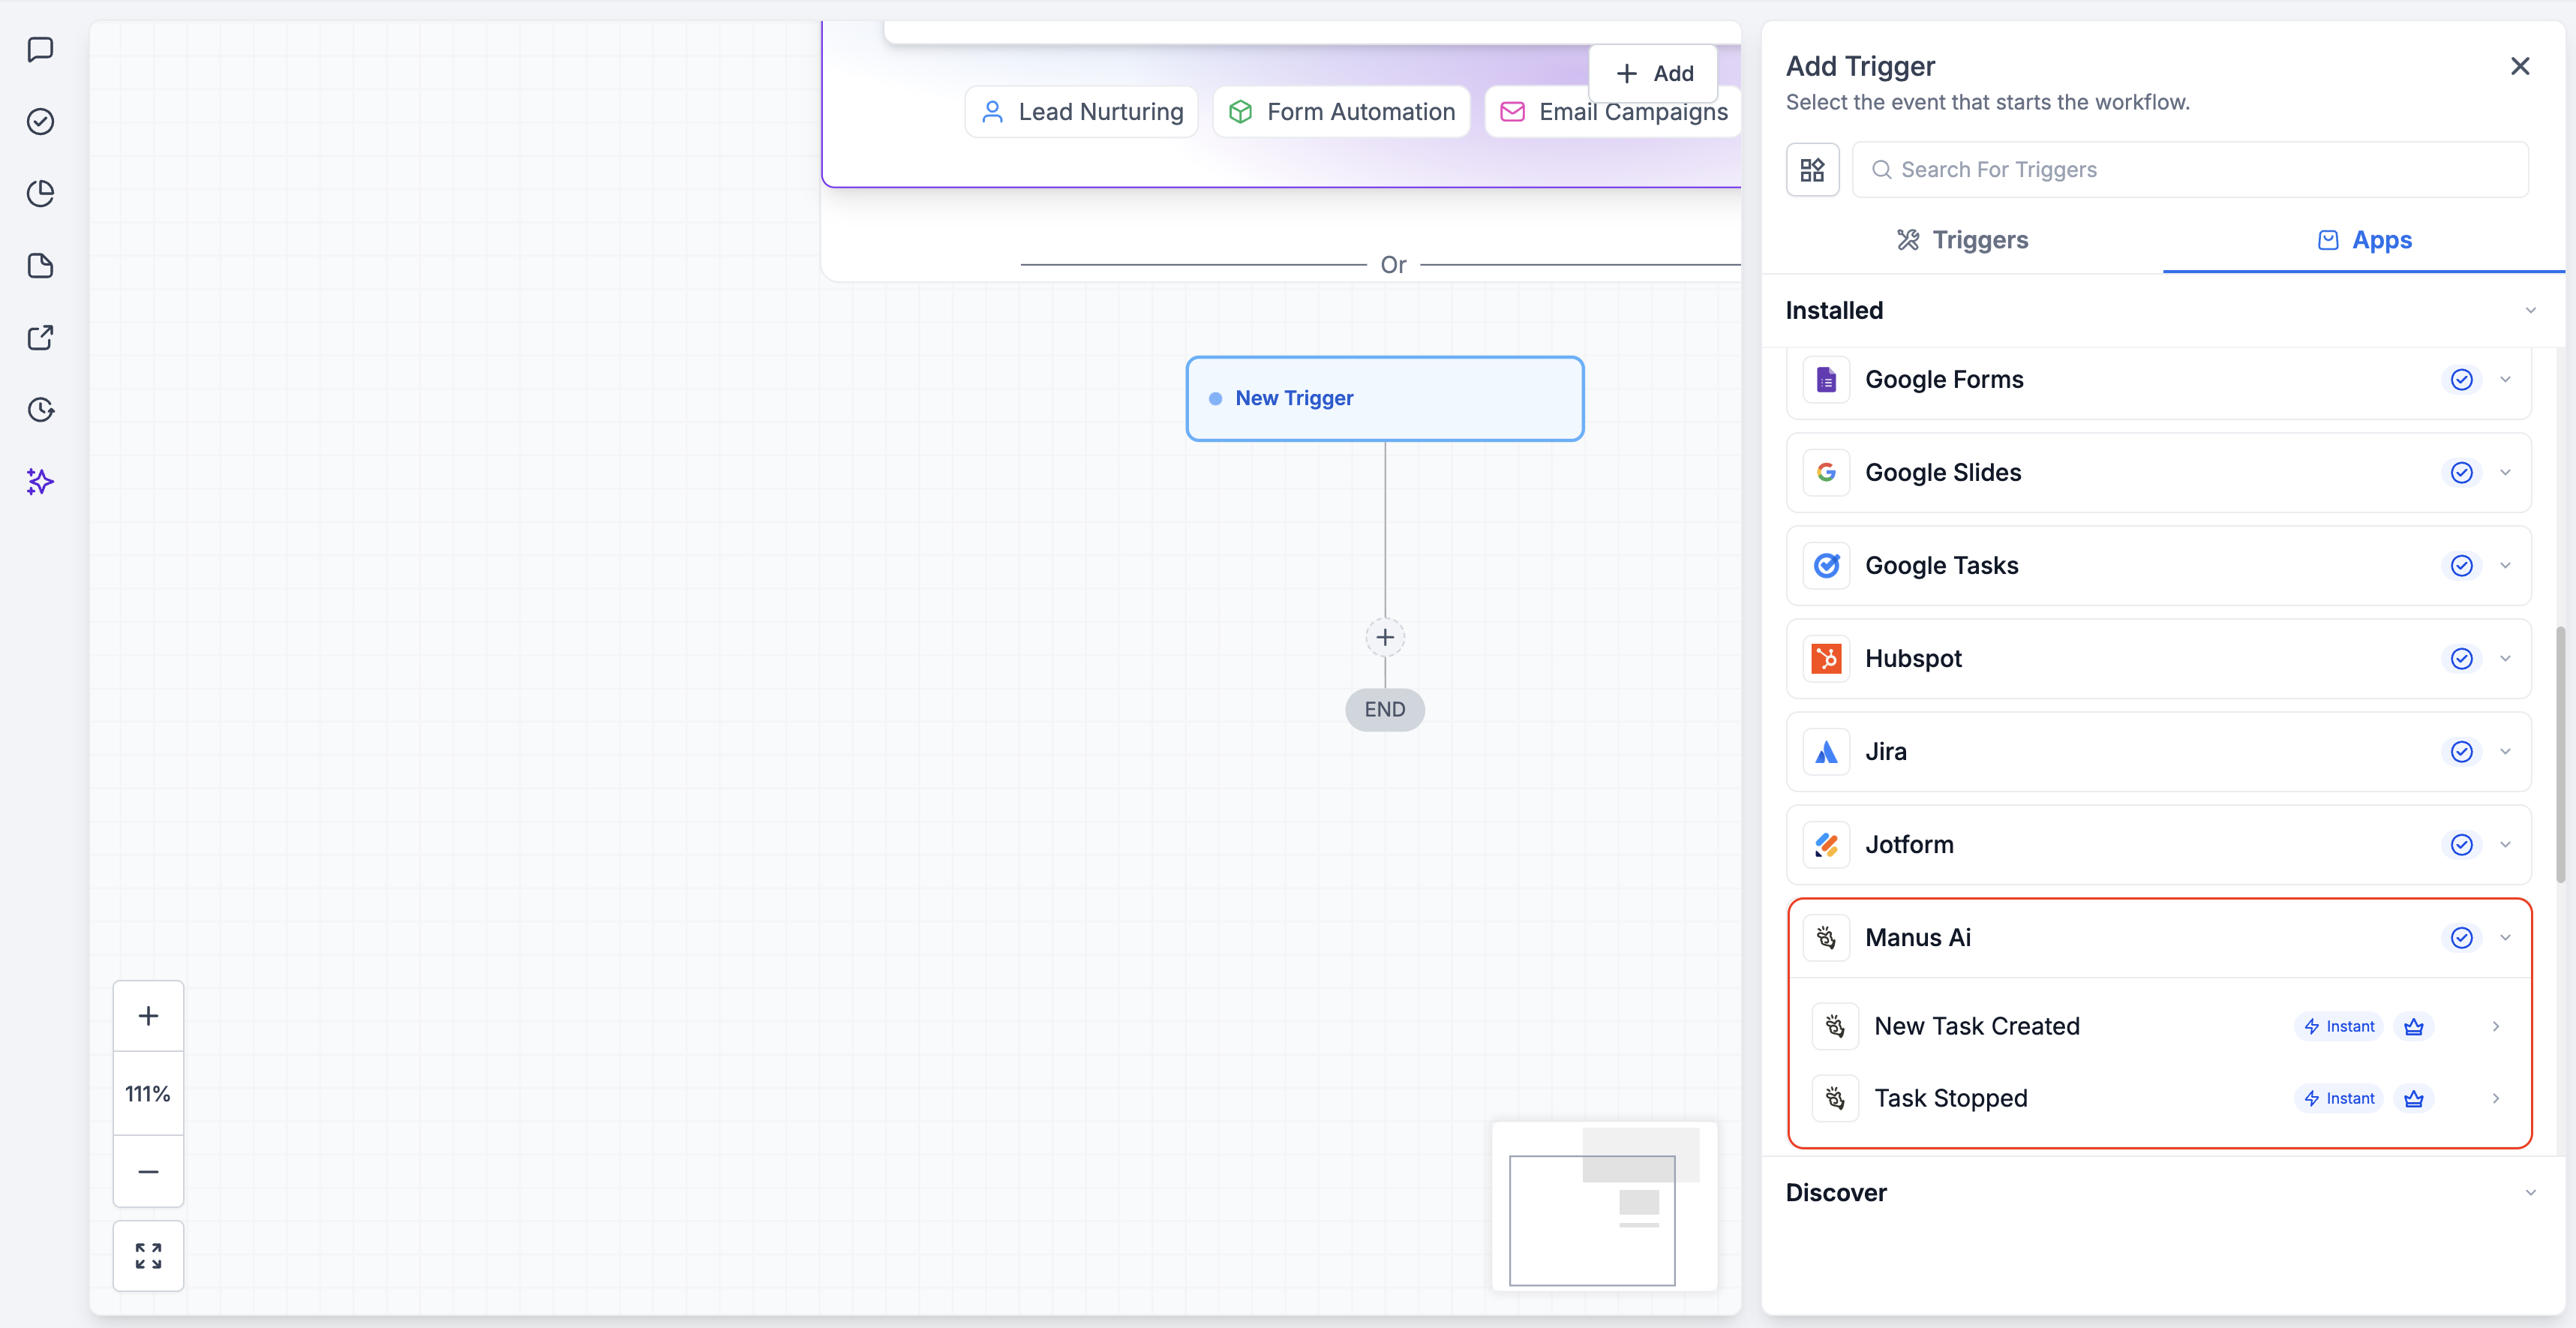Toggle the Hubspot enabled indicator

pyautogui.click(x=2461, y=658)
